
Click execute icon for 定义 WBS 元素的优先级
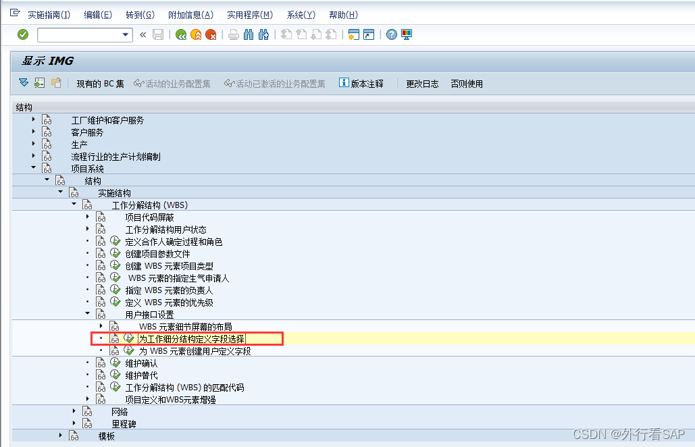pyautogui.click(x=115, y=302)
